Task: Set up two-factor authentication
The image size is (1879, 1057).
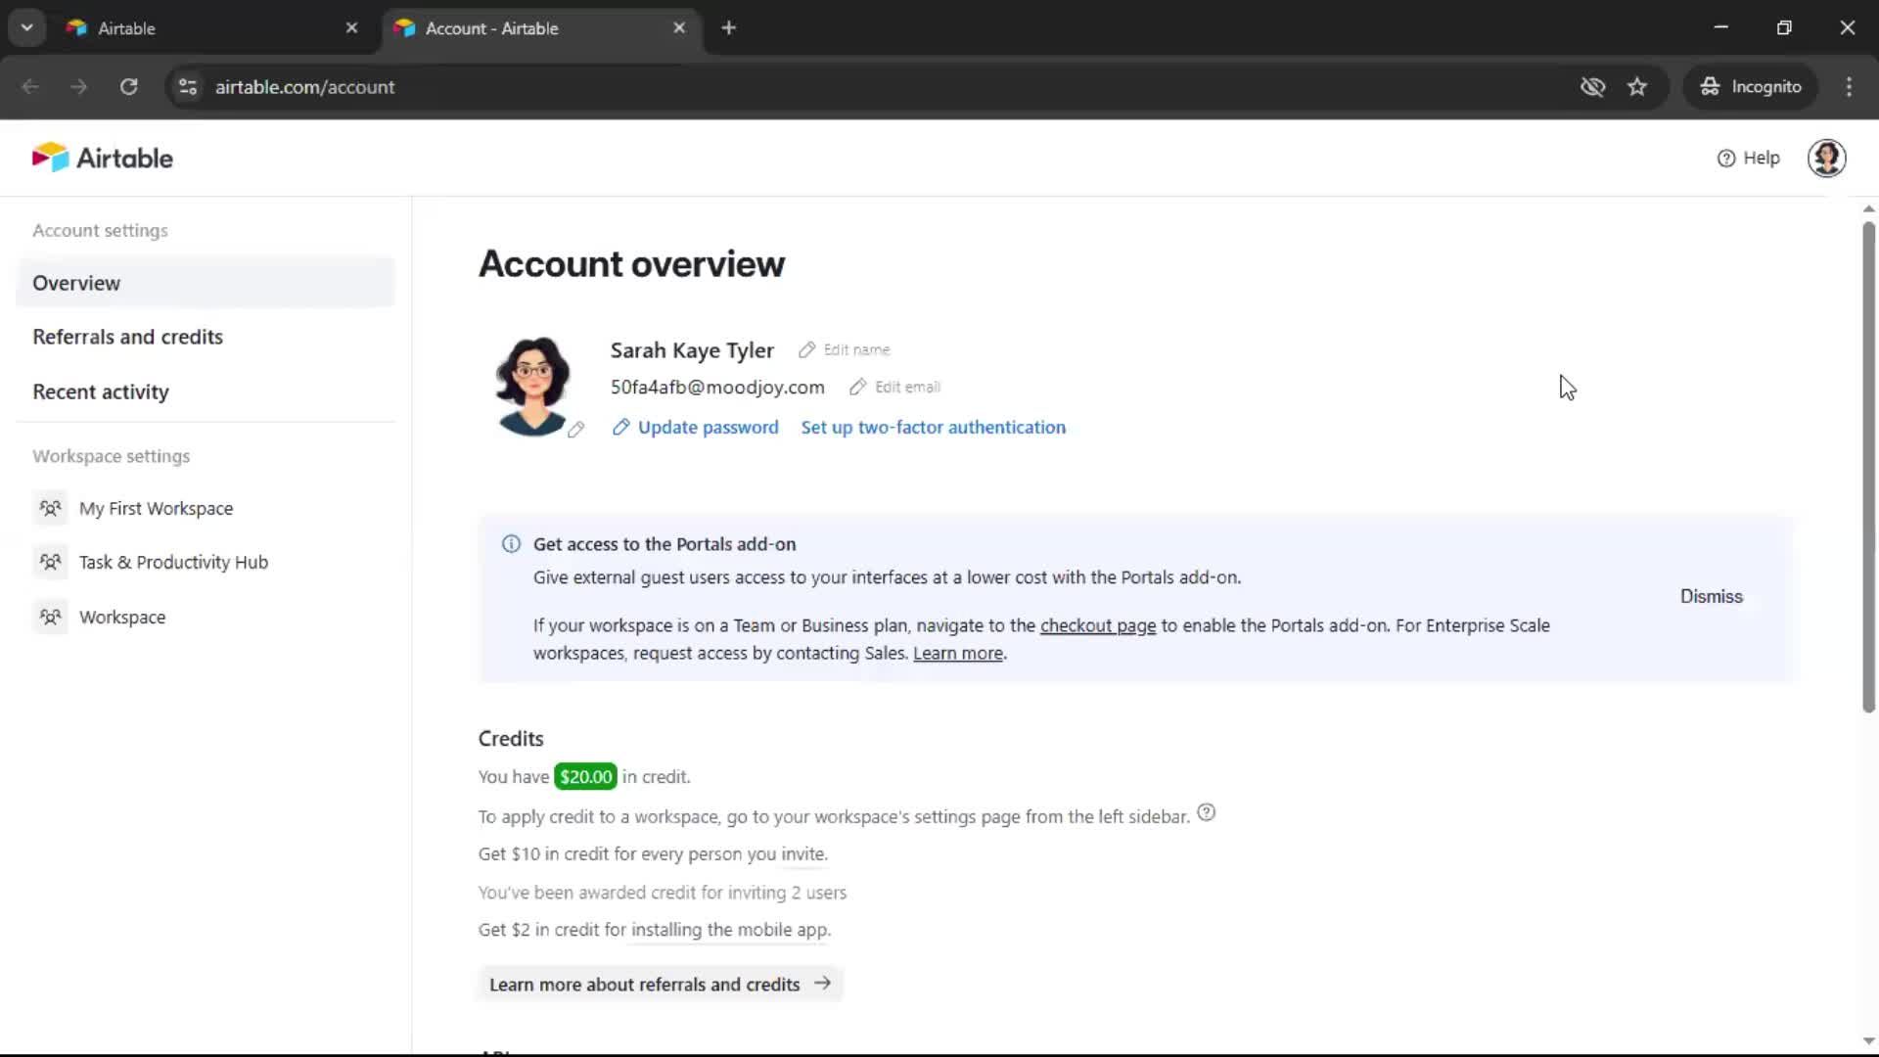Action: tap(933, 427)
